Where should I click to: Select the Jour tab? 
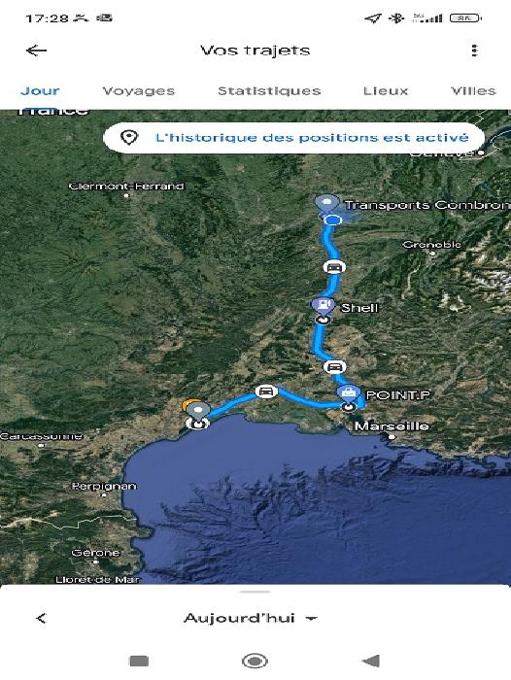(x=40, y=90)
